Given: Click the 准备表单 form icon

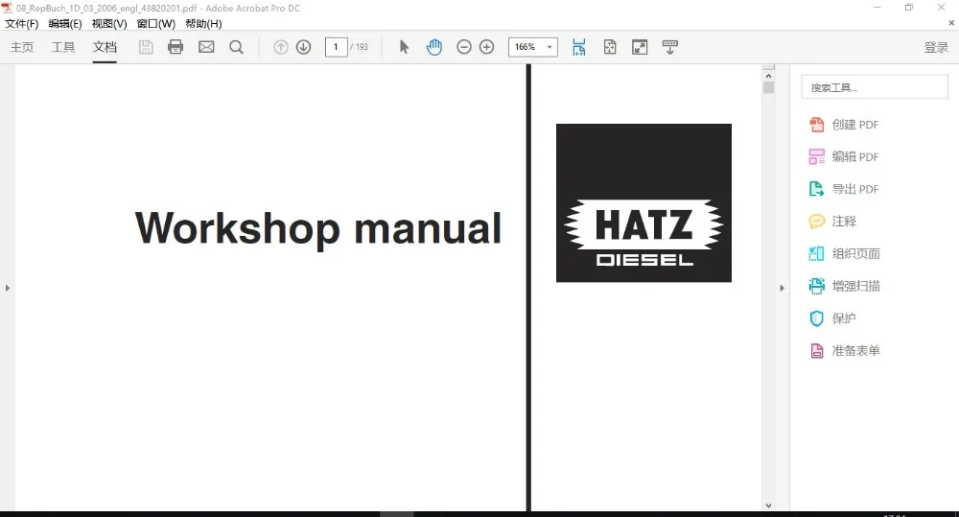Looking at the screenshot, I should click(816, 350).
